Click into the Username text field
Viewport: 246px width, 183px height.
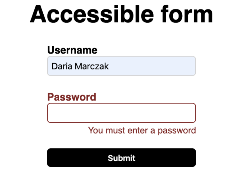pyautogui.click(x=121, y=66)
